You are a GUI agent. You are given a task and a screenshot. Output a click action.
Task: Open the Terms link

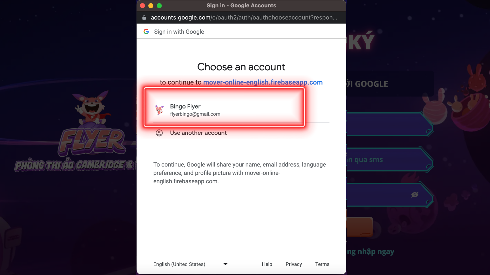[322, 264]
